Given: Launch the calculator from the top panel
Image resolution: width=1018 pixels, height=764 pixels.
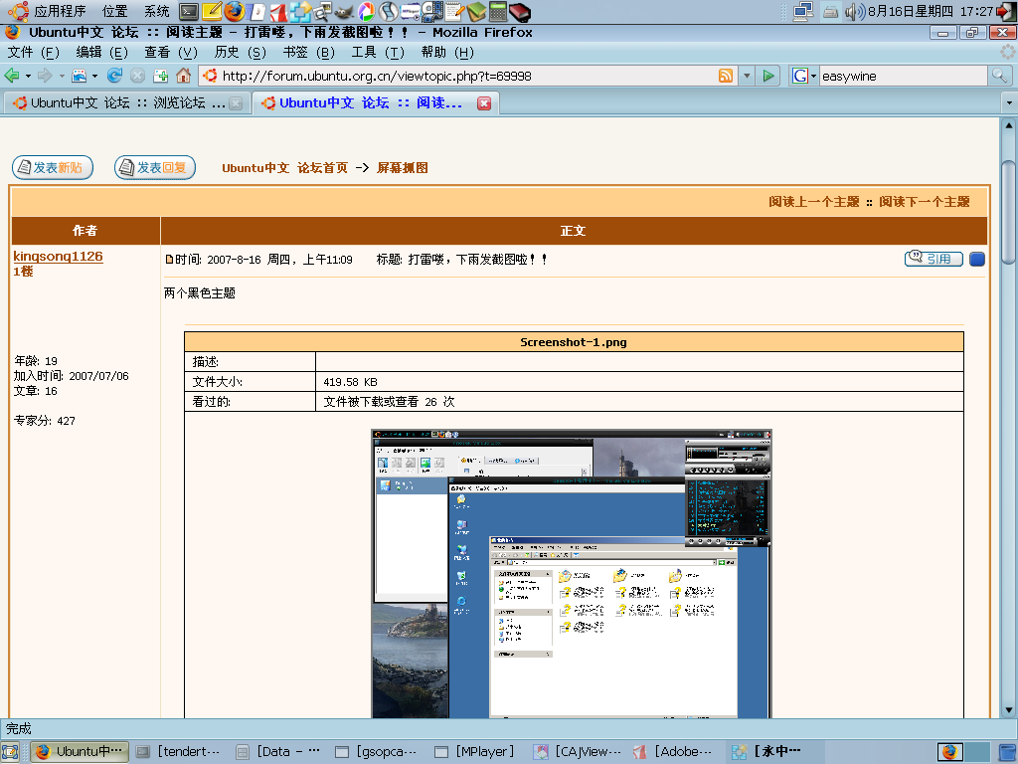Looking at the screenshot, I should 498,12.
